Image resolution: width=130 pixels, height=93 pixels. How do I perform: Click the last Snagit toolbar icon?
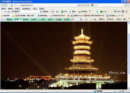[x=126, y=11]
